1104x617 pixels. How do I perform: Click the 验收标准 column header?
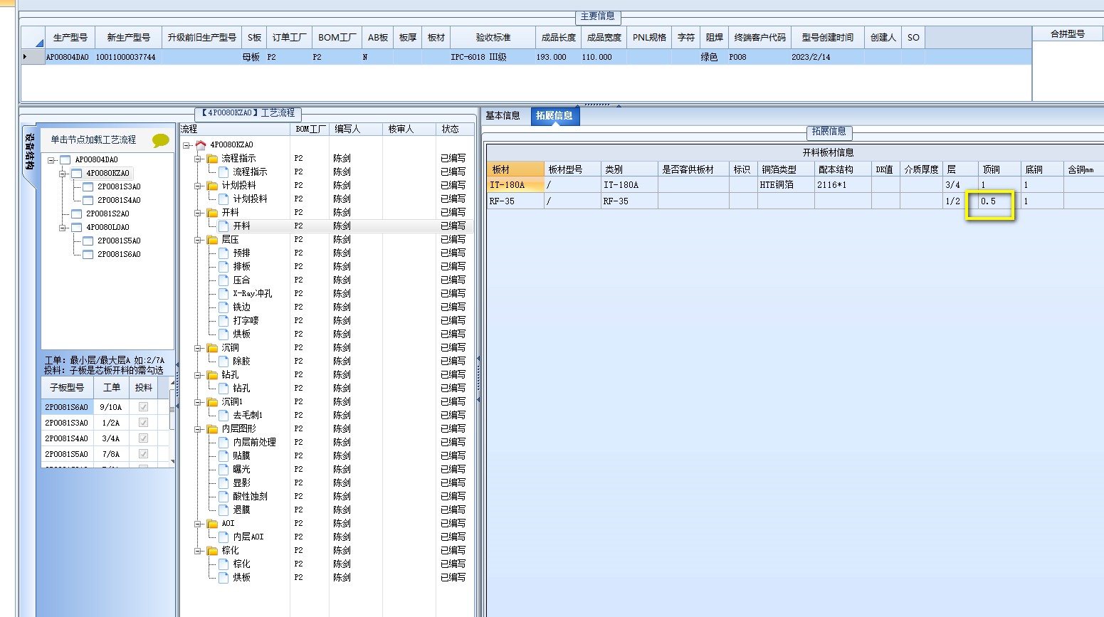click(x=493, y=38)
